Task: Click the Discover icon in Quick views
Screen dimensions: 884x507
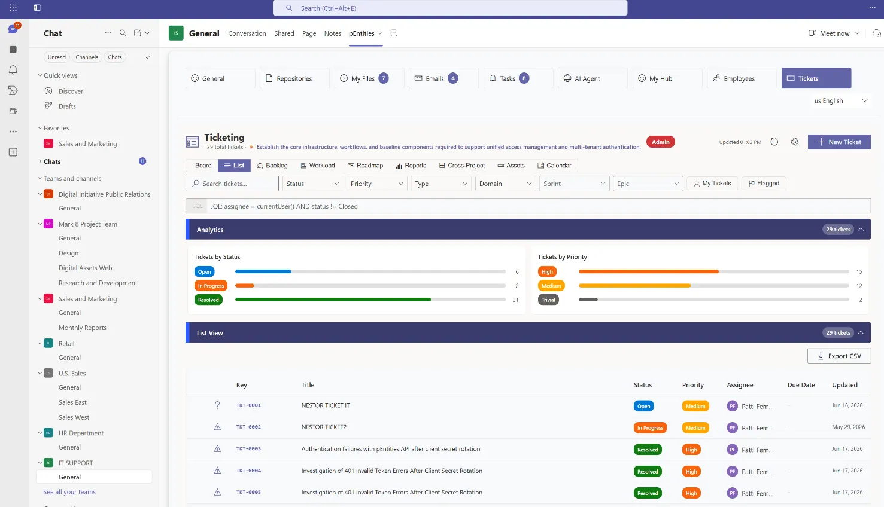Action: point(48,91)
